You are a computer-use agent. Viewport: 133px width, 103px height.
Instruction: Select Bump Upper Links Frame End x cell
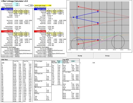[48, 11]
